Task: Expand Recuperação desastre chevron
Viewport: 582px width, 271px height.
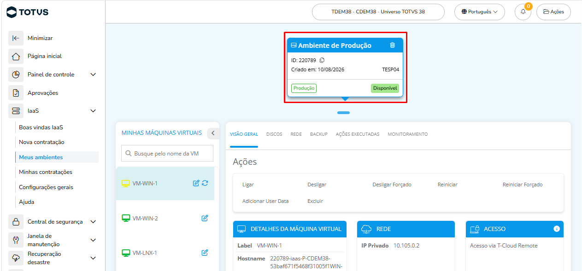Action: coord(93,258)
